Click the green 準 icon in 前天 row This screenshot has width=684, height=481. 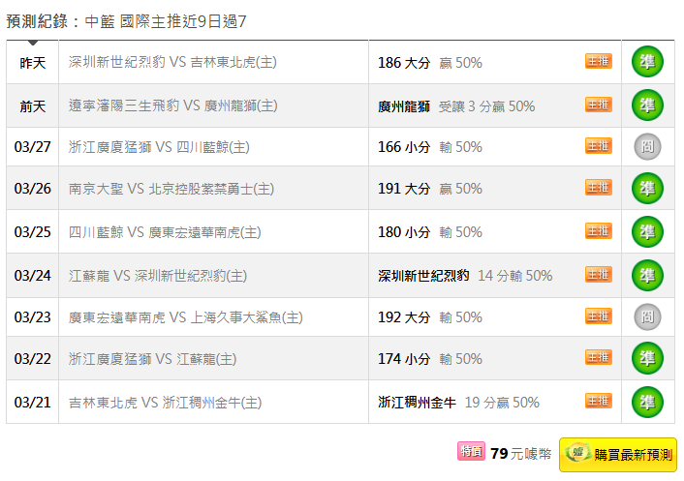tap(647, 105)
